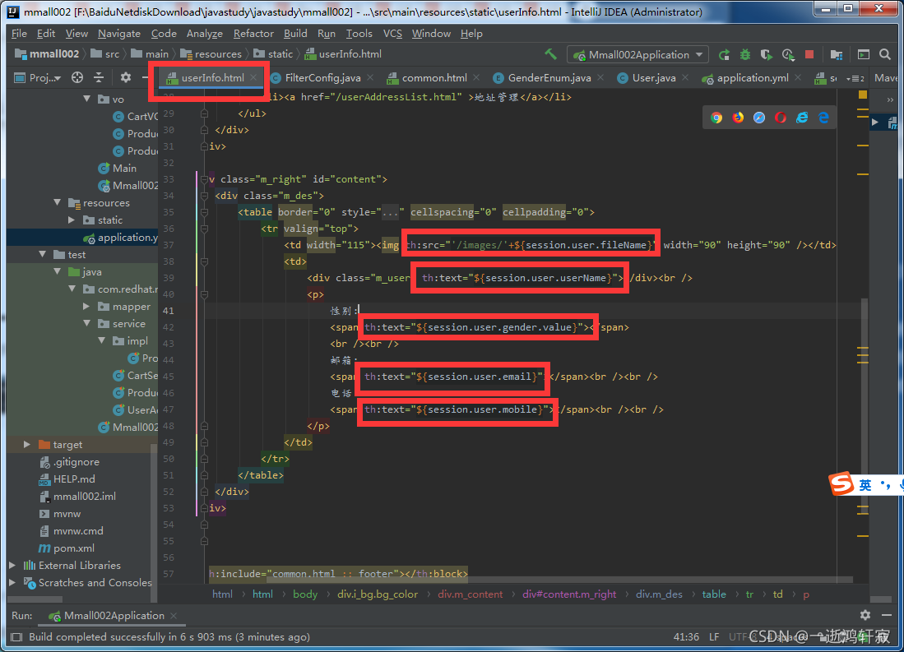The width and height of the screenshot is (904, 652).
Task: Open the Project Structure icon
Action: [837, 55]
